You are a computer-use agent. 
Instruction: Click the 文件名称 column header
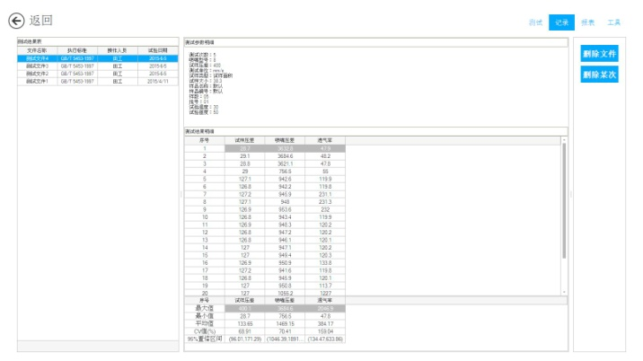tap(36, 50)
